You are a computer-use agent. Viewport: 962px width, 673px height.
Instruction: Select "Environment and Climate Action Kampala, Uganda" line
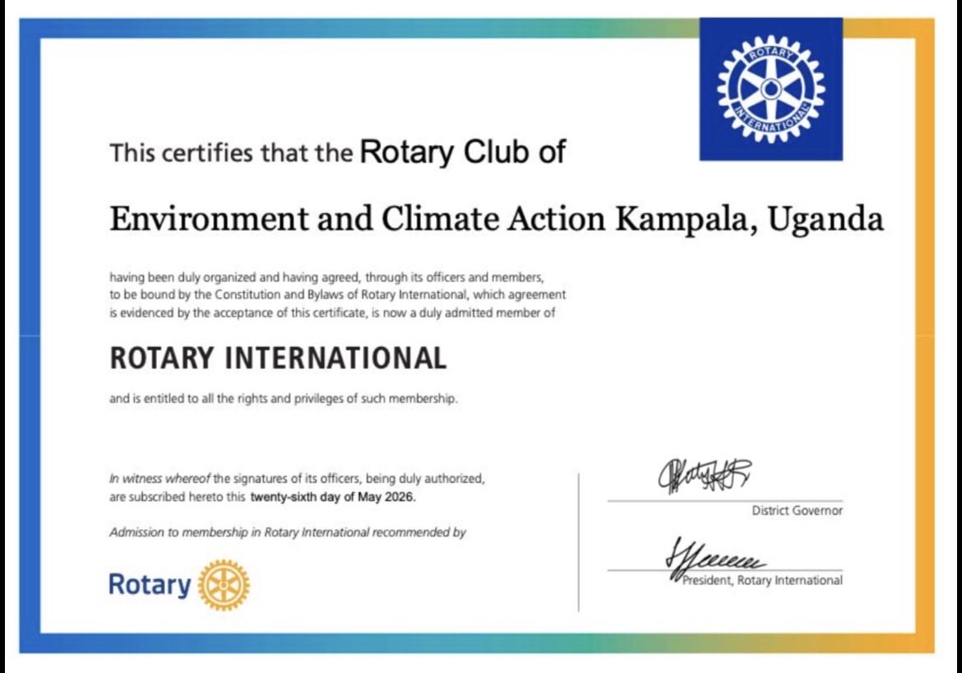(497, 219)
